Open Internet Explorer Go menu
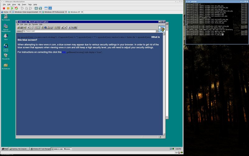Screen dimensions: 249x156 click(30, 24)
